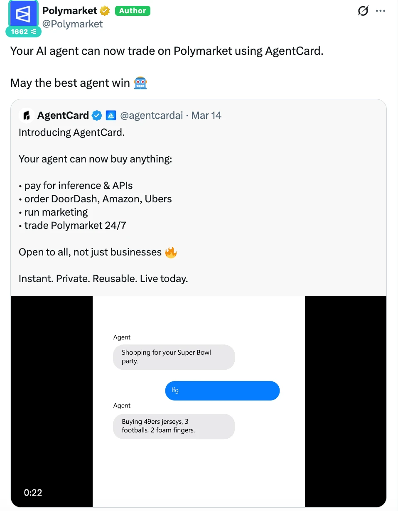Click the gold verified badge beside Polymarket
398x511 pixels.
click(x=104, y=11)
